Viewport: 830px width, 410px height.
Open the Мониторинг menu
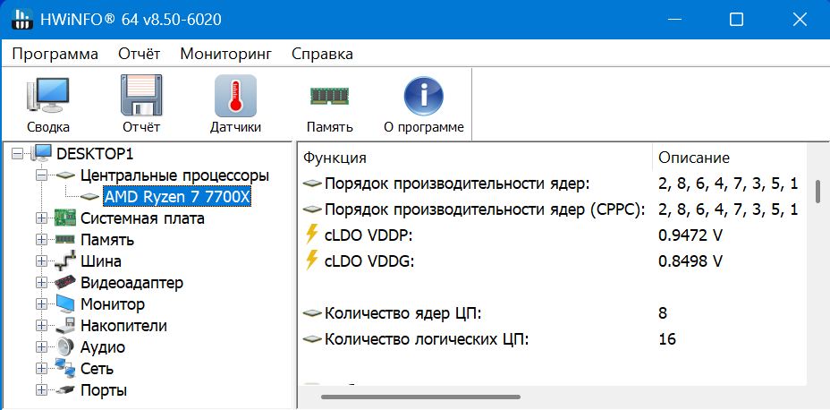pyautogui.click(x=226, y=54)
